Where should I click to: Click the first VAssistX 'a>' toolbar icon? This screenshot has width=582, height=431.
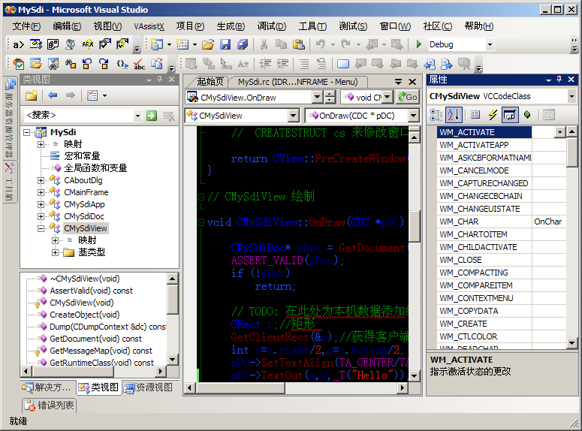pyautogui.click(x=18, y=44)
